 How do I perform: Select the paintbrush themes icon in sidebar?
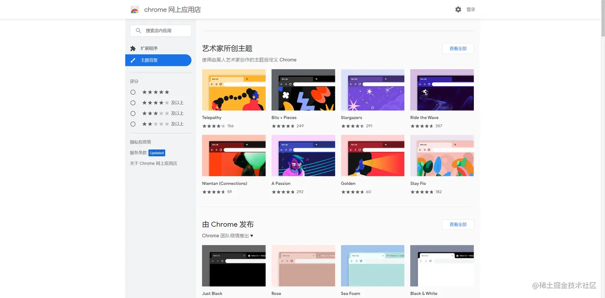tap(133, 60)
